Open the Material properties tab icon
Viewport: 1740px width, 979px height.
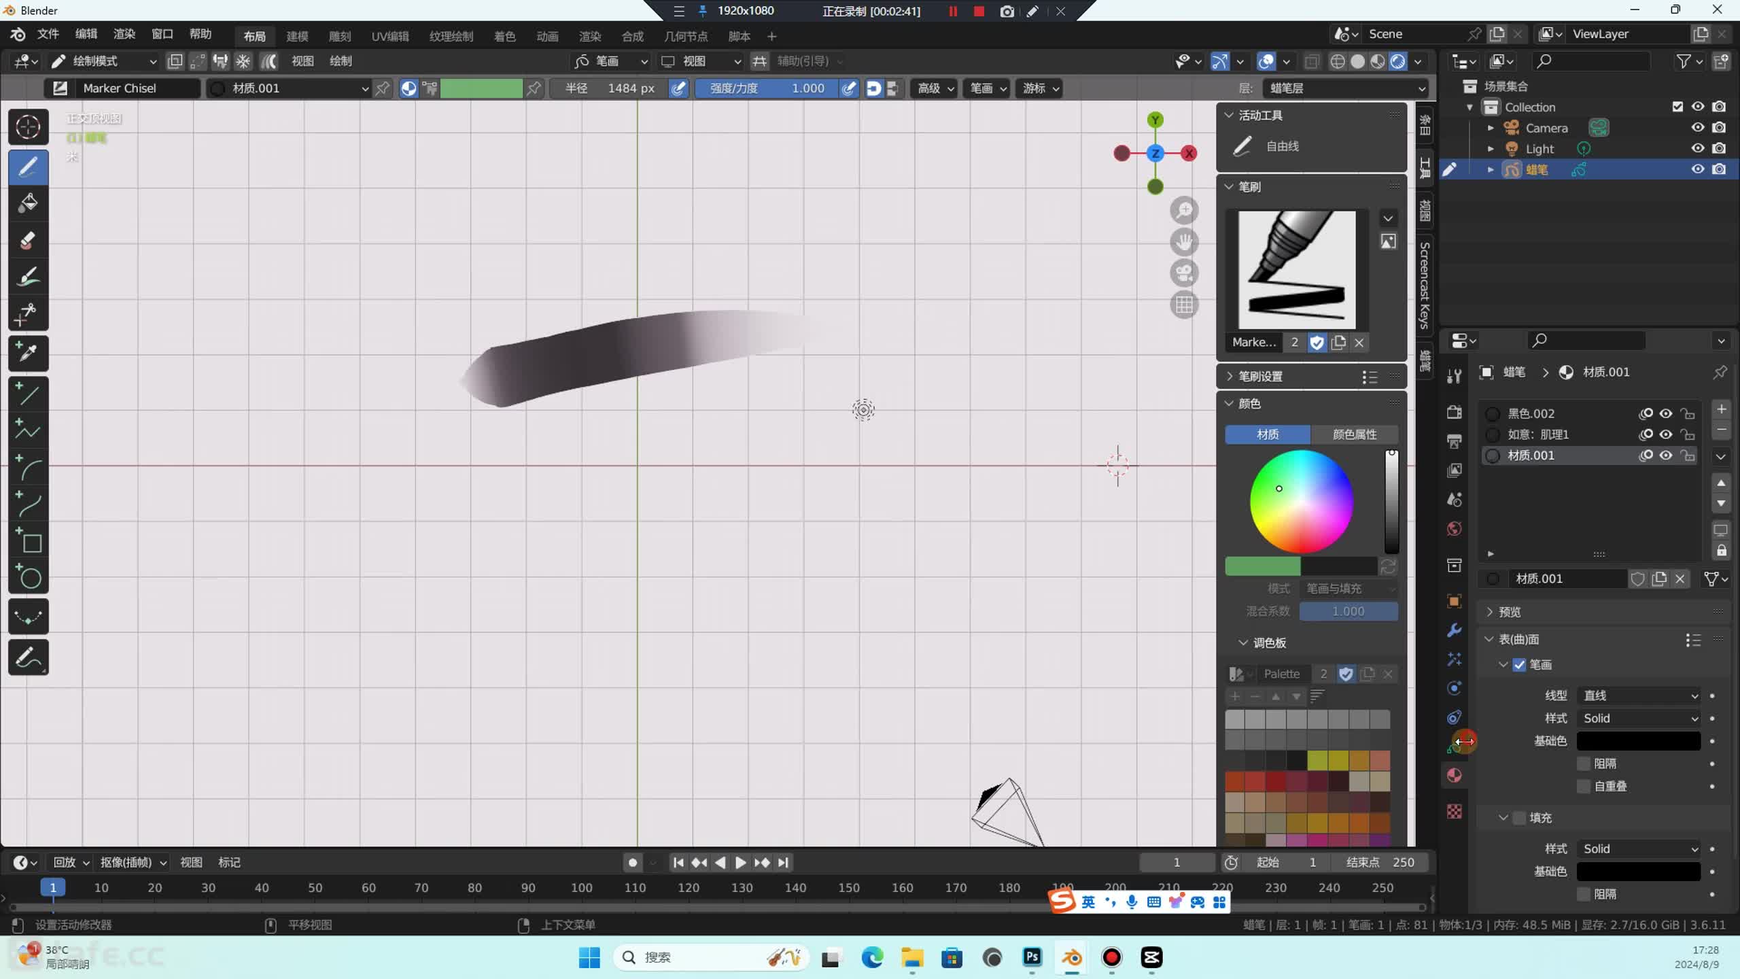tap(1455, 776)
